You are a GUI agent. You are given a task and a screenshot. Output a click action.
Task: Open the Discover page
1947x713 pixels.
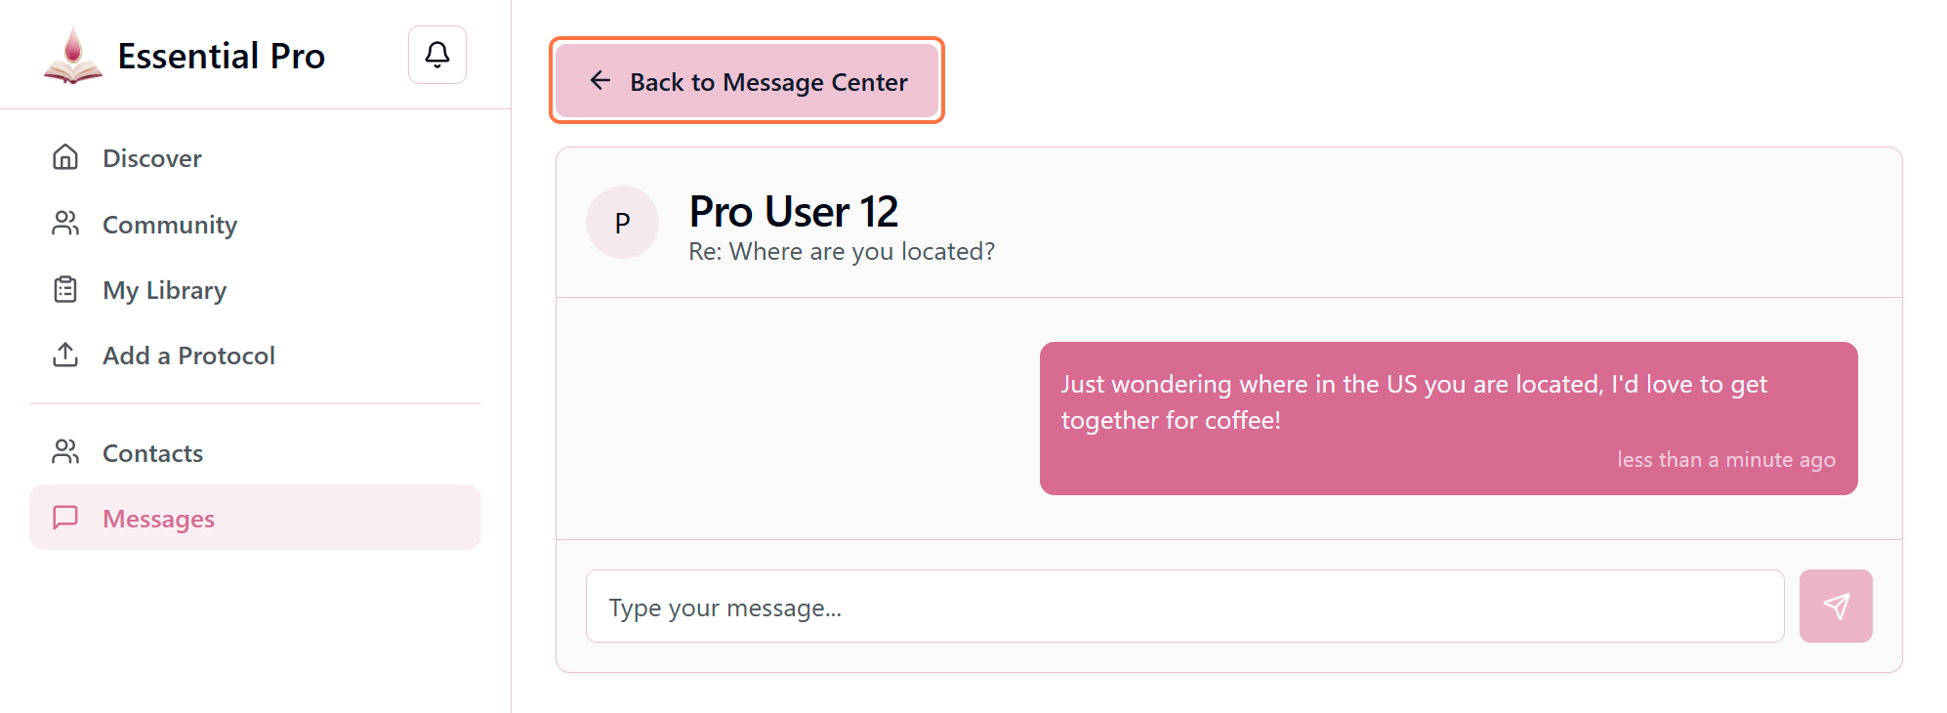(152, 158)
